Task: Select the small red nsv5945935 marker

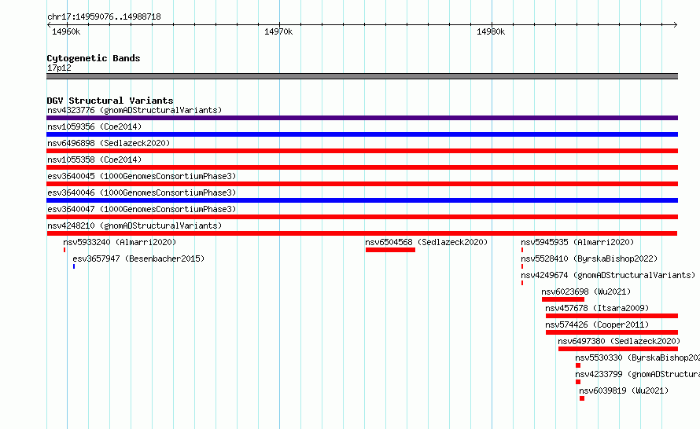Action: [522, 250]
